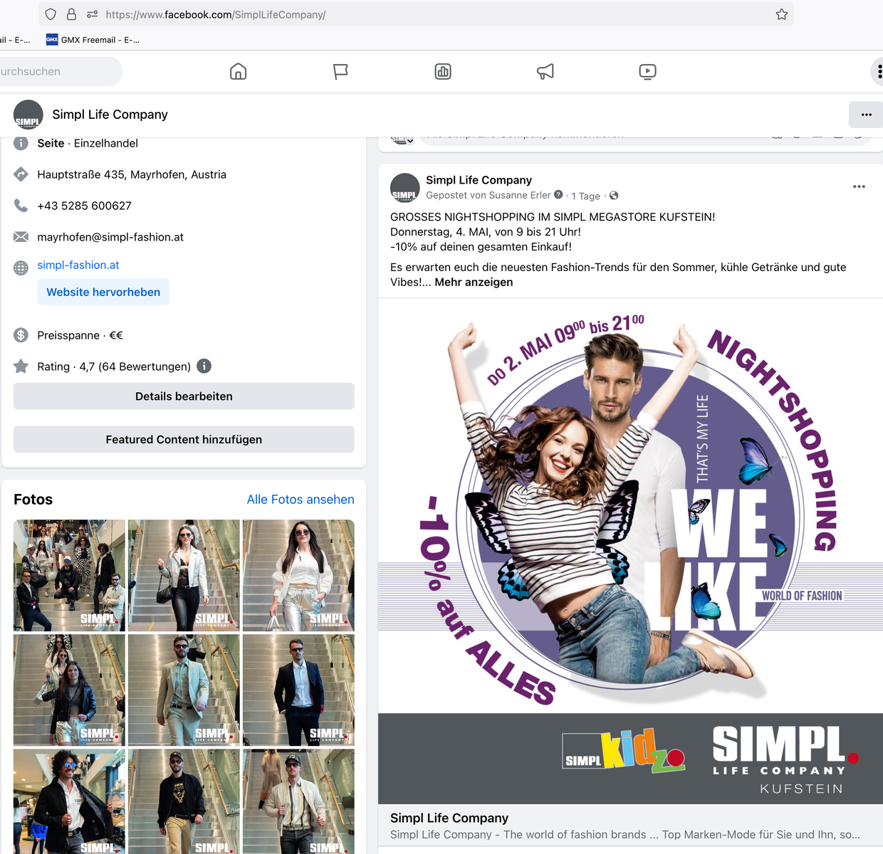Image resolution: width=883 pixels, height=854 pixels.
Task: Click the Fotos section heading
Action: pos(33,500)
